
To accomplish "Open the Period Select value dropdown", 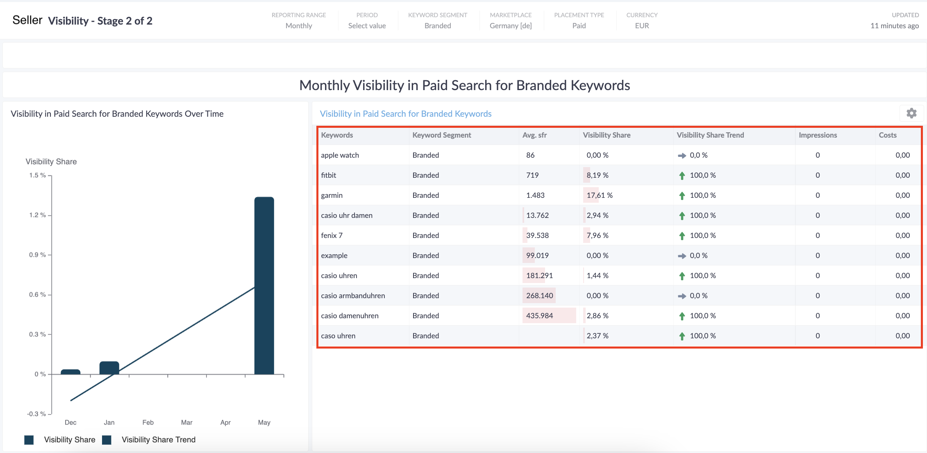I will pyautogui.click(x=367, y=20).
